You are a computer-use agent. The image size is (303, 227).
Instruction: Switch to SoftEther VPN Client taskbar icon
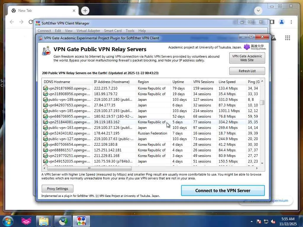pyautogui.click(x=81, y=221)
